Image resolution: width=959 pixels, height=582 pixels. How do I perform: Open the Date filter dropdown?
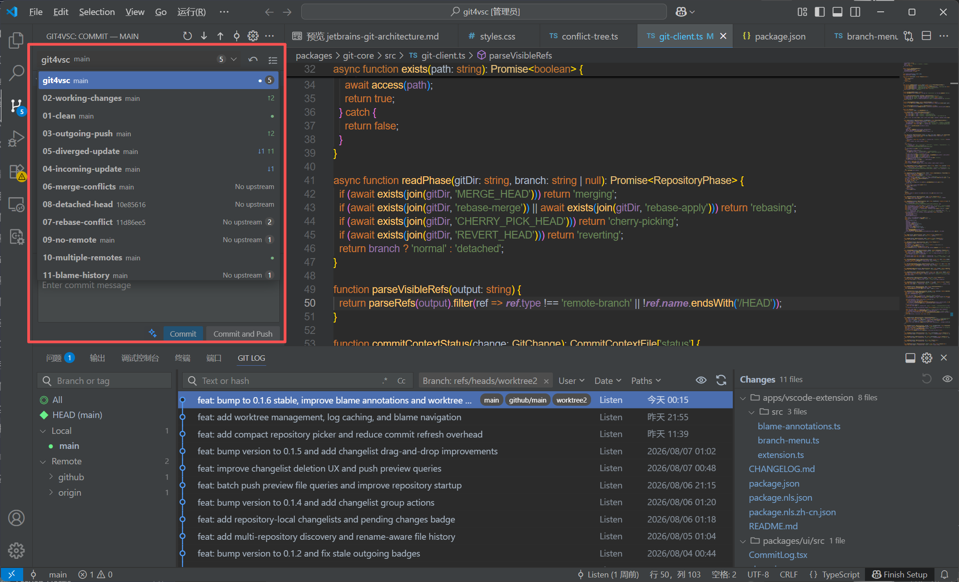(x=607, y=381)
